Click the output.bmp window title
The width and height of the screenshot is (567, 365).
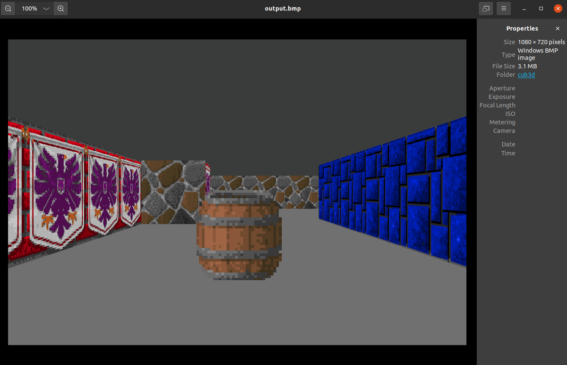point(283,9)
